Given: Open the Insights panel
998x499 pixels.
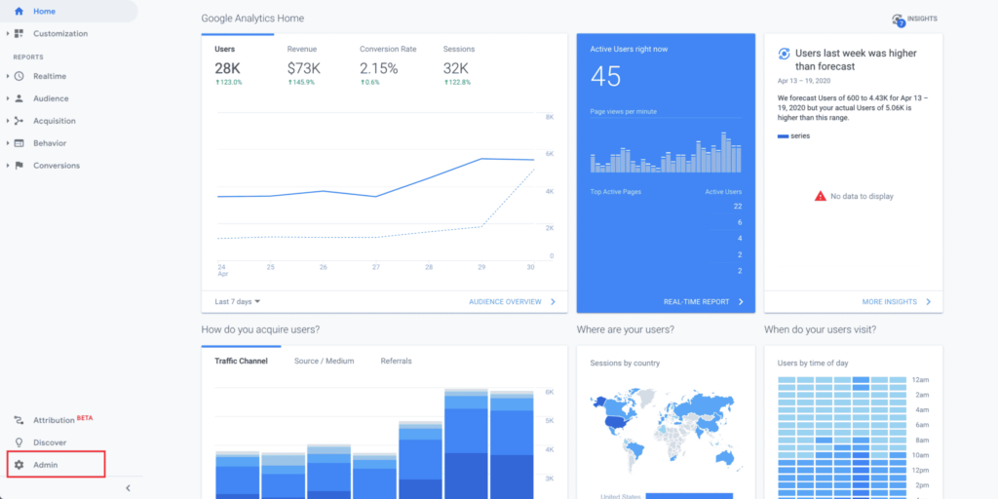Looking at the screenshot, I should (x=914, y=19).
